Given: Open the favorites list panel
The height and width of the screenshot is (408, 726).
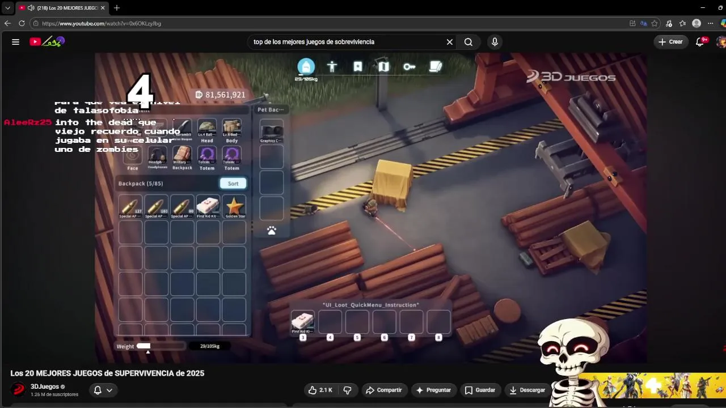Looking at the screenshot, I should point(683,23).
